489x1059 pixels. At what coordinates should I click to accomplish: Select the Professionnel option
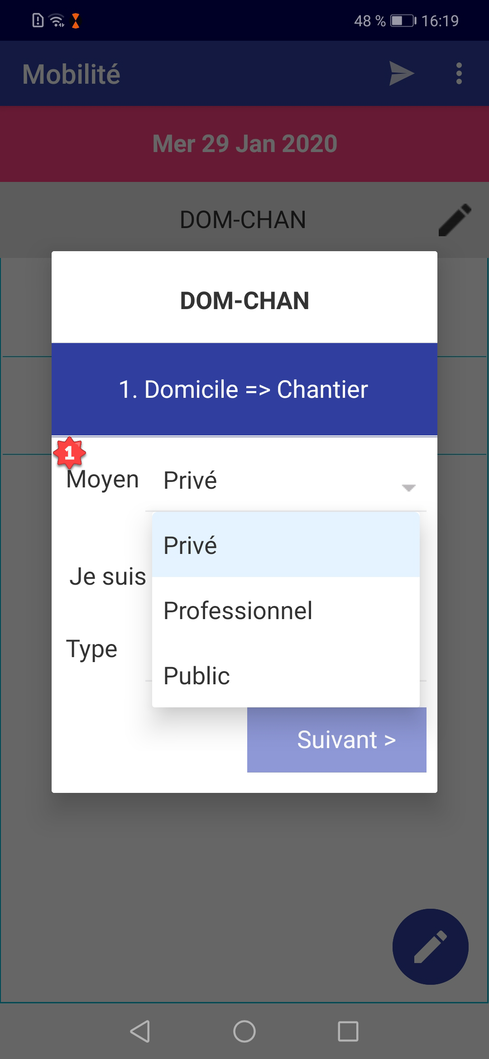[x=285, y=610]
